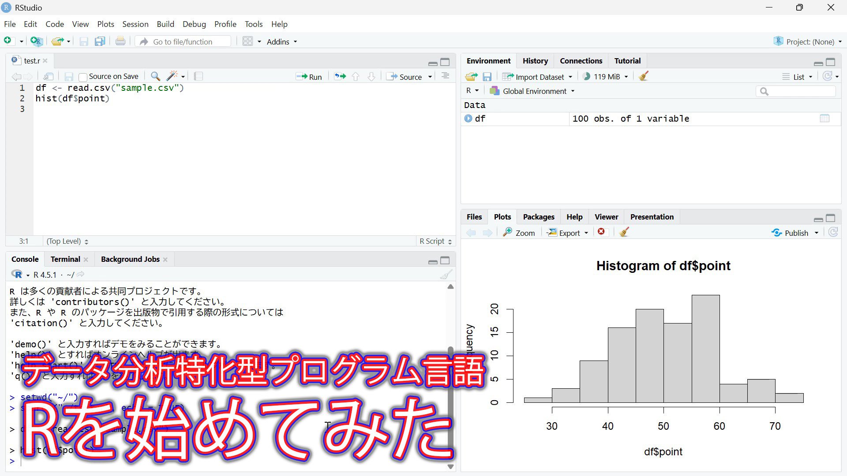Click the Environment search box
The height and width of the screenshot is (476, 847).
[x=796, y=91]
